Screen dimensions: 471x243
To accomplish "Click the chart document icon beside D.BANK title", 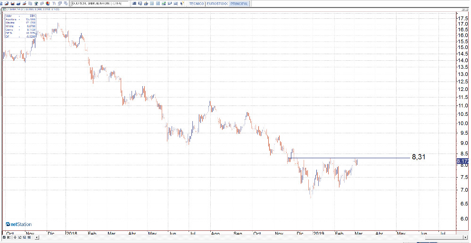I will pos(4,9).
